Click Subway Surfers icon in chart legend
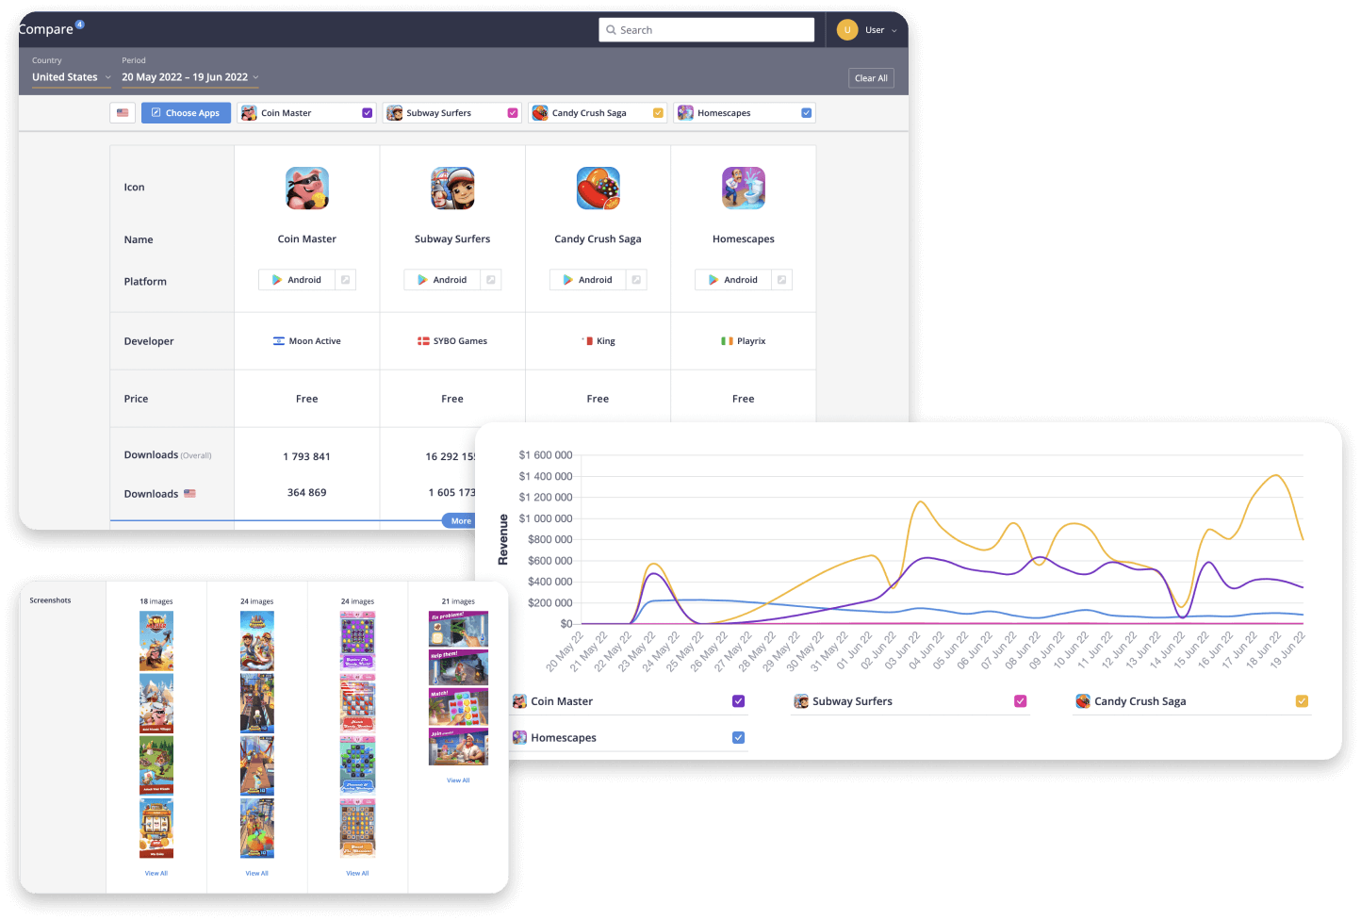The image size is (1361, 920). [801, 701]
